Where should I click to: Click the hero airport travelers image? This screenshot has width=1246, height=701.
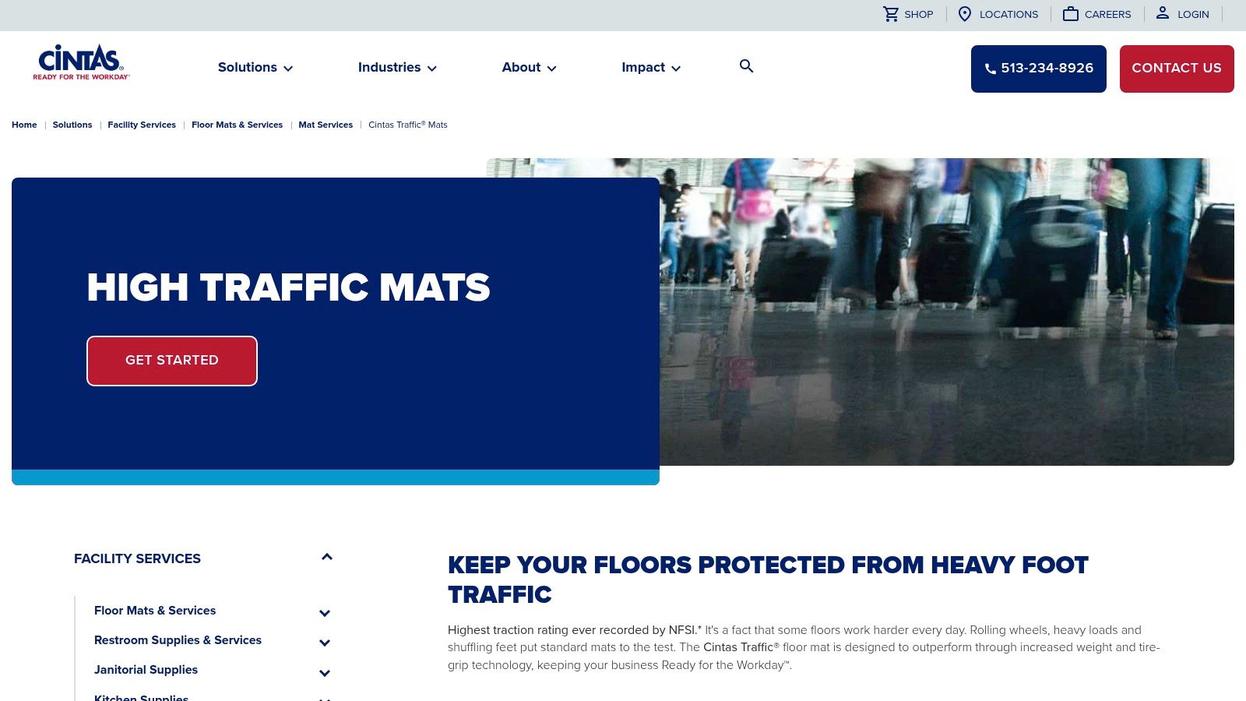point(946,312)
